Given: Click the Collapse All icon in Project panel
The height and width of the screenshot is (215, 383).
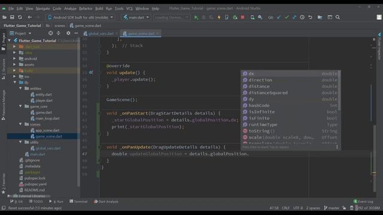Looking at the screenshot, I should 59,33.
